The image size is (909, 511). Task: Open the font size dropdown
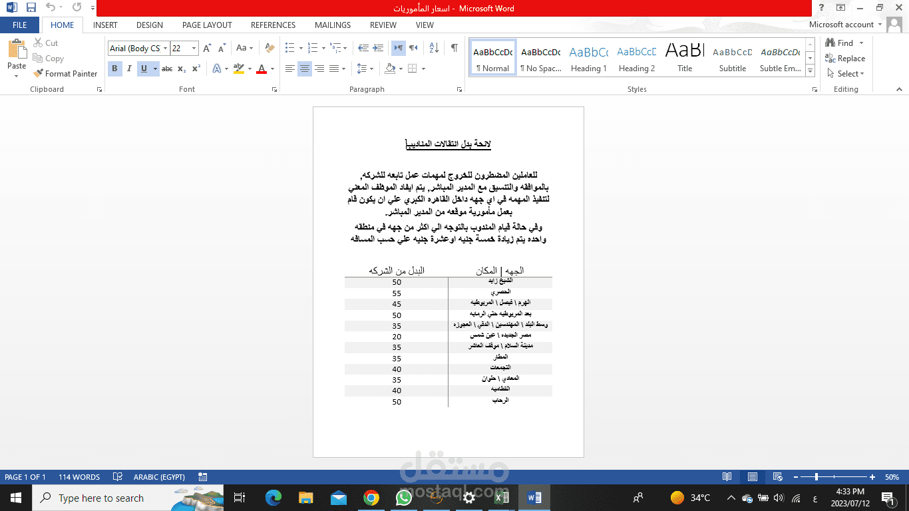(x=194, y=48)
